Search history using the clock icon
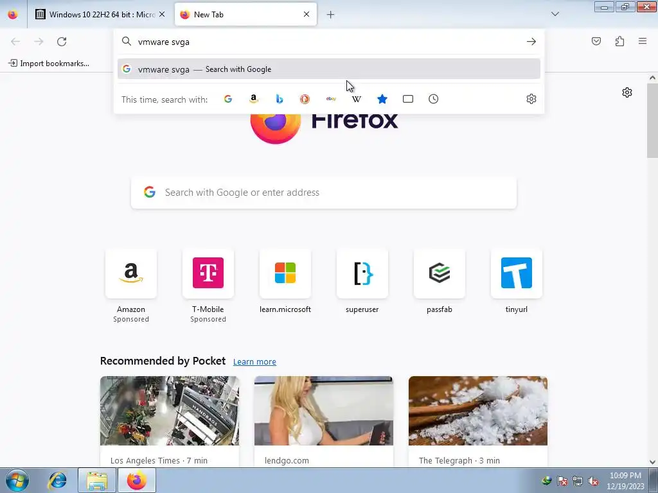Screen dimensions: 658x493 point(434,99)
